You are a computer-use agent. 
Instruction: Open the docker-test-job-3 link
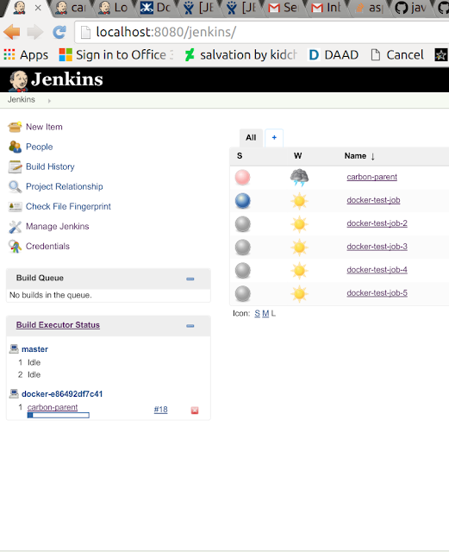[377, 247]
